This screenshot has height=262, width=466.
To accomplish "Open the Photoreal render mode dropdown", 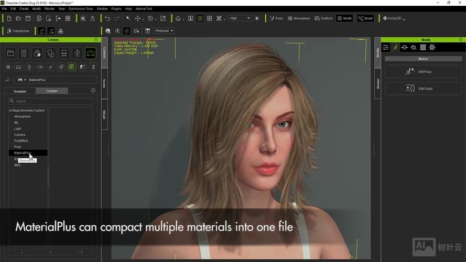I will 164,31.
